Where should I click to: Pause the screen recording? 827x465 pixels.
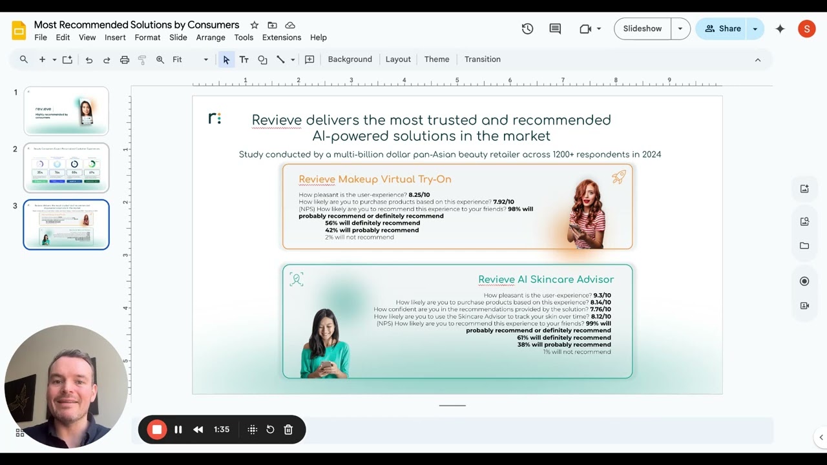point(178,429)
